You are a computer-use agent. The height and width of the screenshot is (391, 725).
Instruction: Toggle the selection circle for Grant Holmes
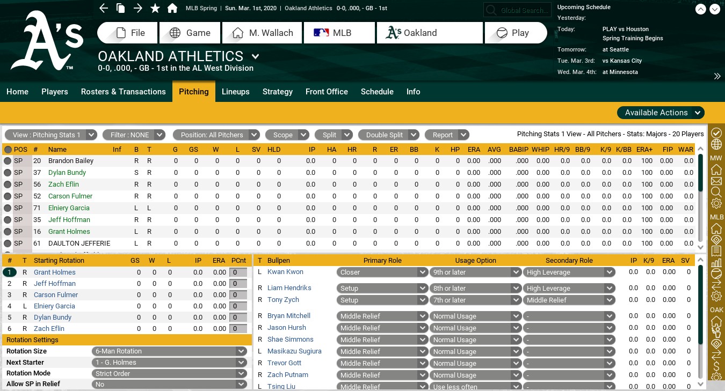tap(8, 231)
